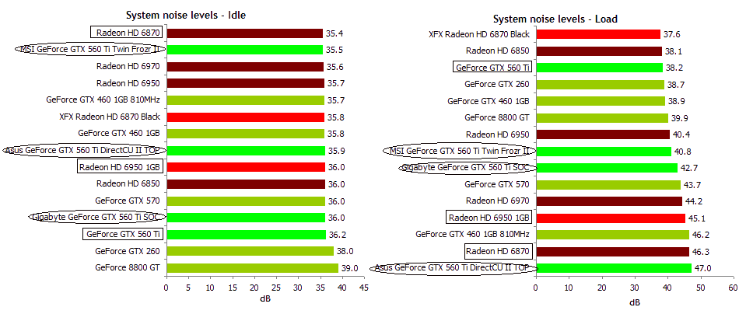Click 'GeForce 8800 GT' label in Load chart

point(497,117)
